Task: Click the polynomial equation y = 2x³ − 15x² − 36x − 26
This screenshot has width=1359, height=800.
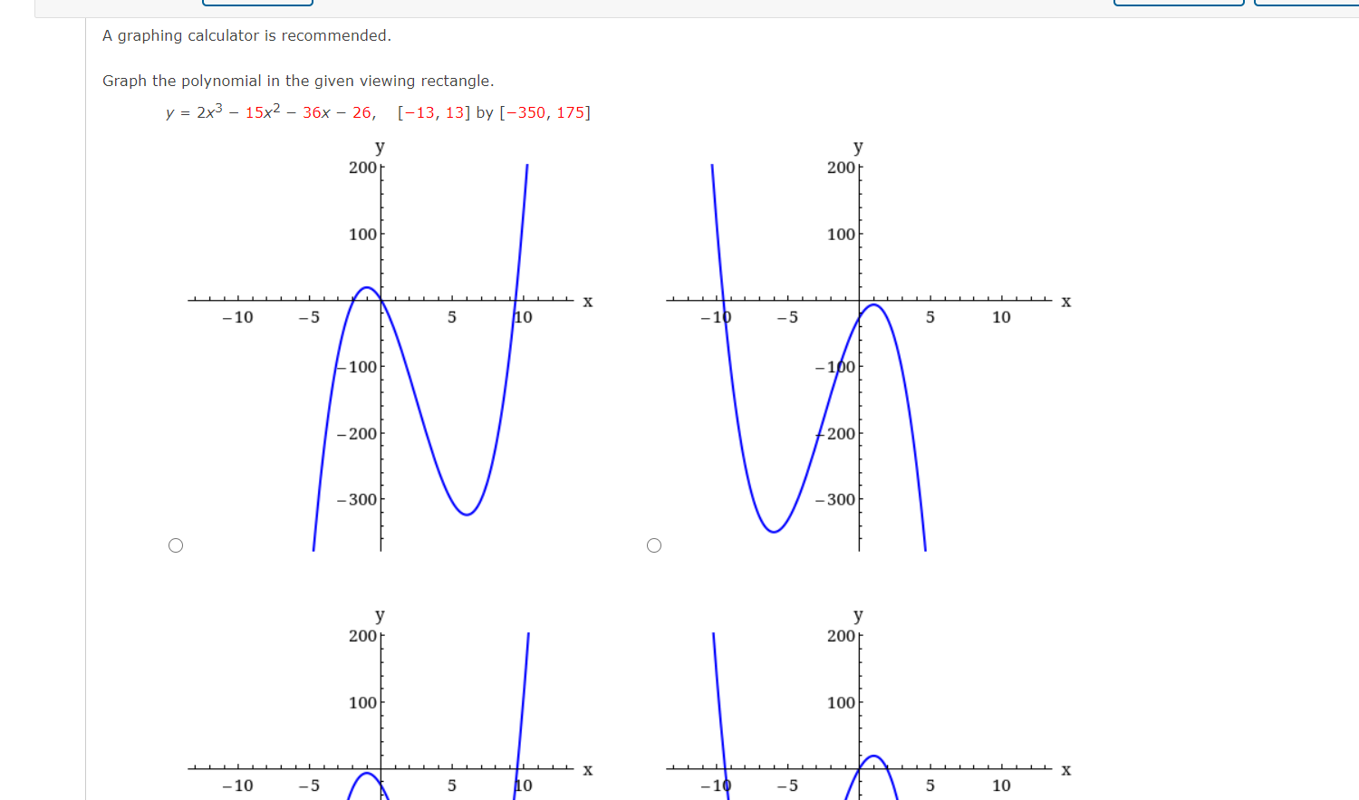Action: [270, 111]
